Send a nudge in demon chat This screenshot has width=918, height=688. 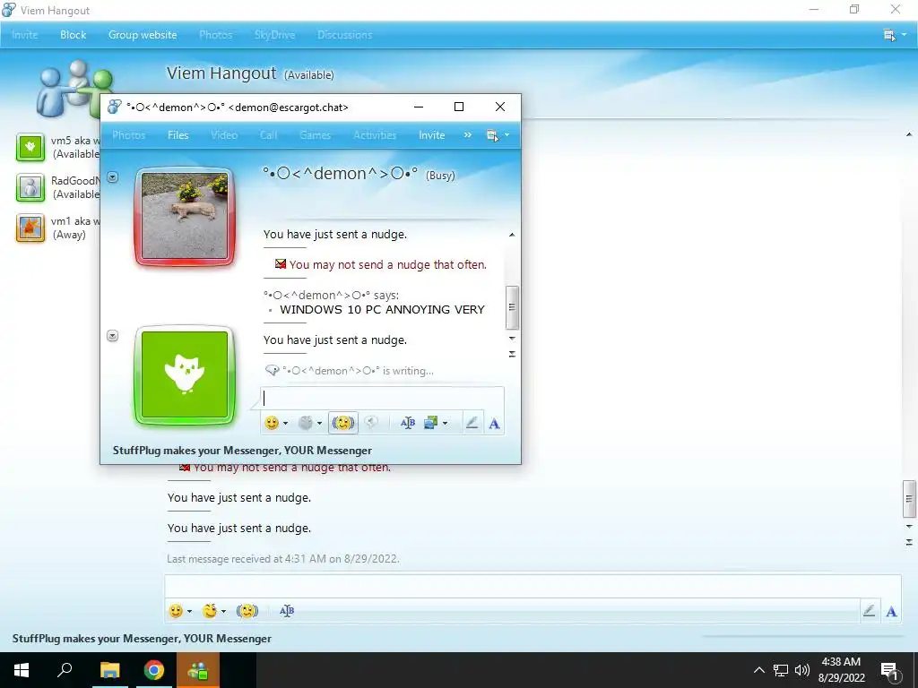[343, 423]
